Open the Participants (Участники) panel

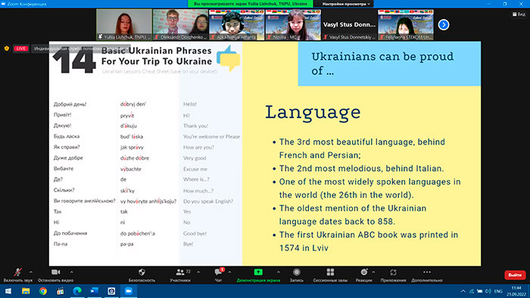(180, 272)
